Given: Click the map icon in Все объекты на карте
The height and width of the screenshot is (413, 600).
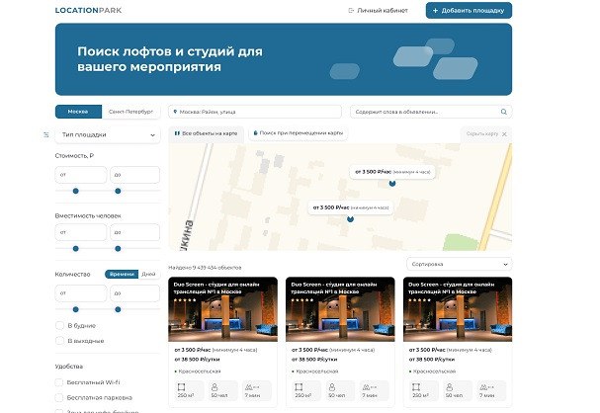Looking at the screenshot, I should 177,133.
